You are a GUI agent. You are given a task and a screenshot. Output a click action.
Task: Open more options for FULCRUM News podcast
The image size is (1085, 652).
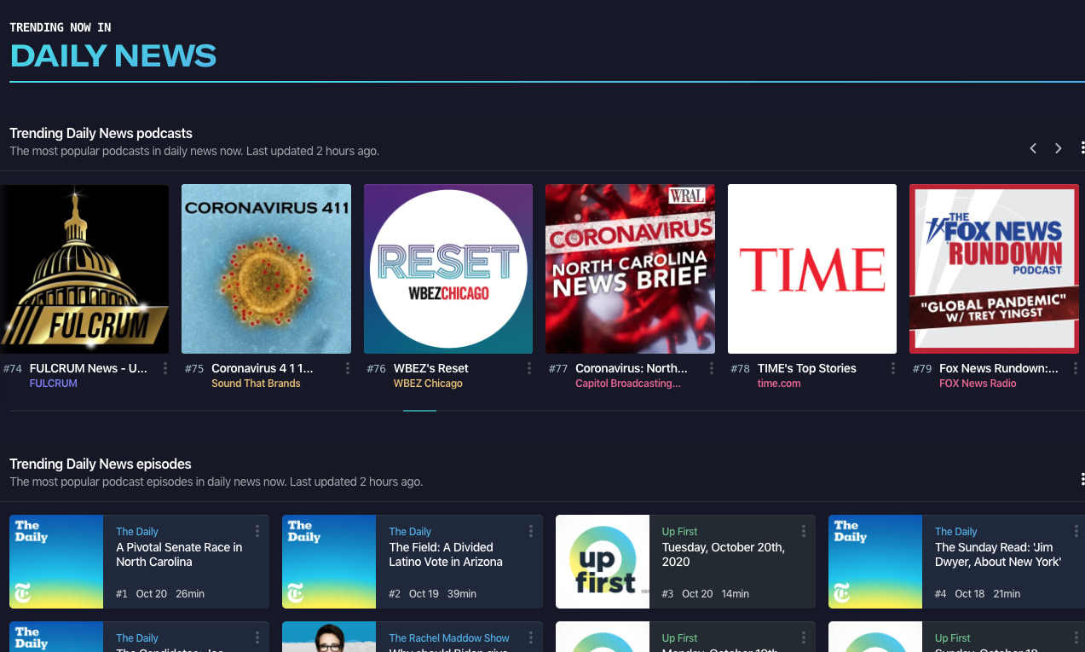(x=165, y=368)
